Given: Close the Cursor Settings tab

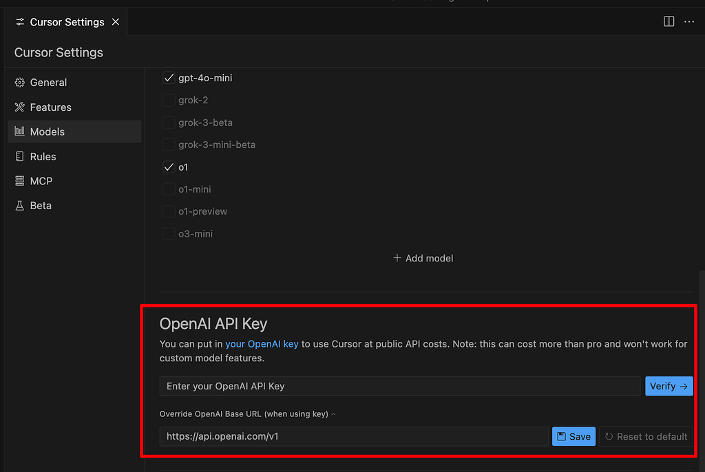Looking at the screenshot, I should [x=116, y=21].
